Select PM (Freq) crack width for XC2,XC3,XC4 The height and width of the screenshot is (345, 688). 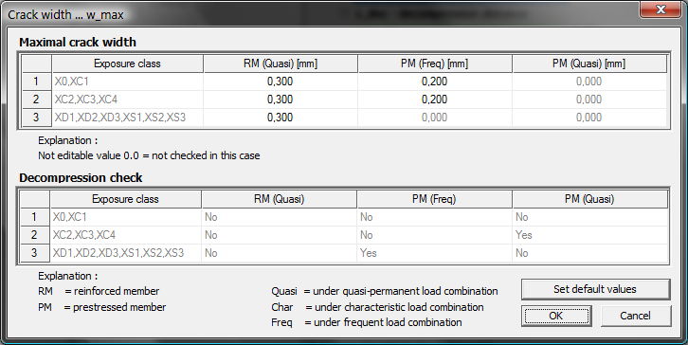pyautogui.click(x=435, y=100)
